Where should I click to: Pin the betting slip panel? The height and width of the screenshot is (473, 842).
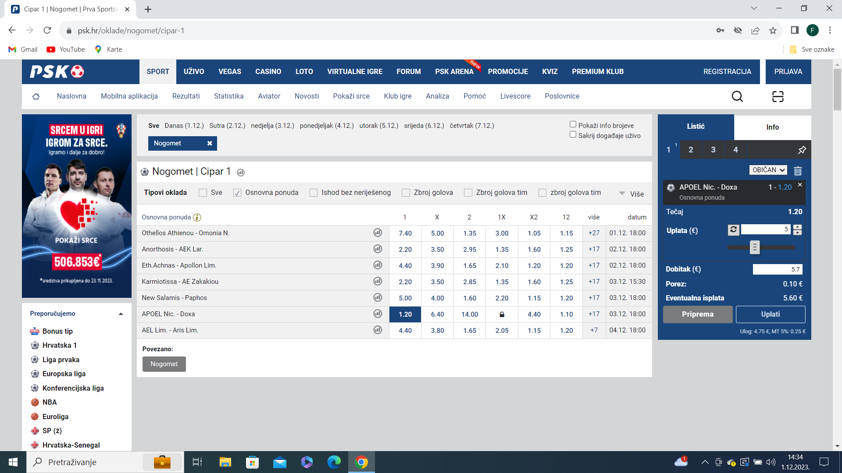coord(802,150)
